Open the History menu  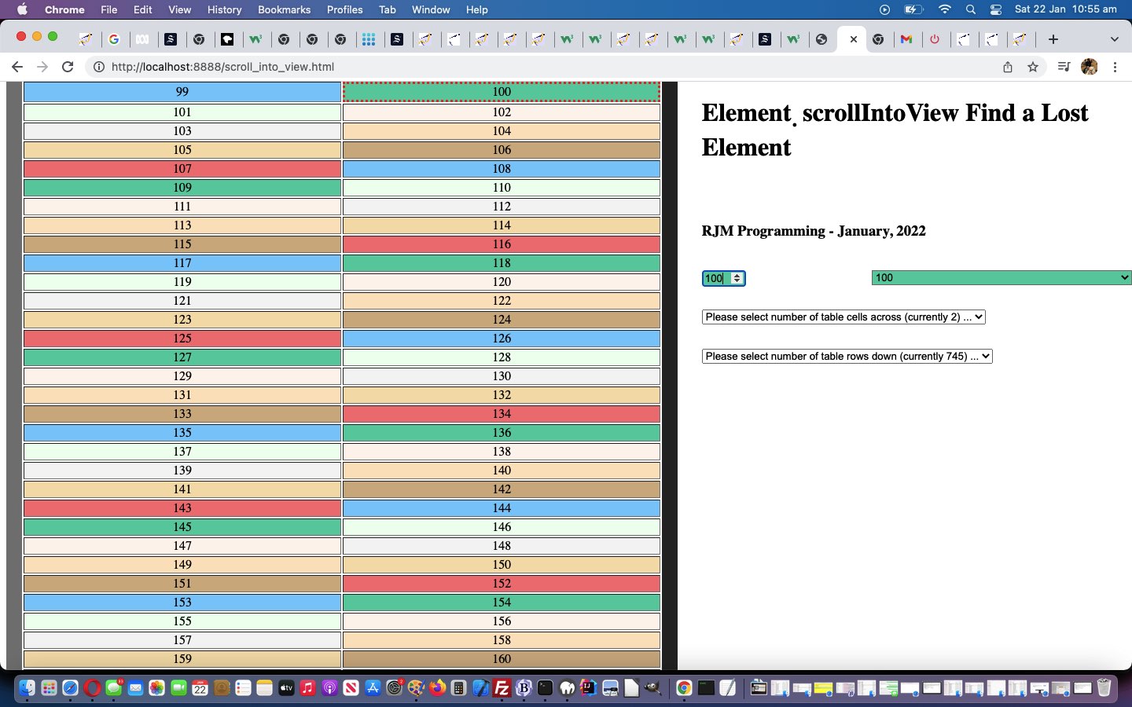pos(224,9)
